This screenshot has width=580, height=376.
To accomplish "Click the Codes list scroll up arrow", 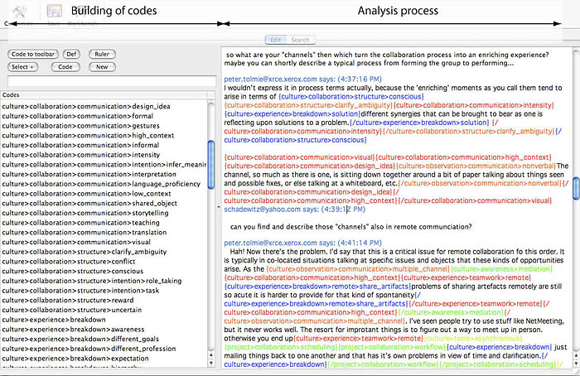I will (x=211, y=355).
